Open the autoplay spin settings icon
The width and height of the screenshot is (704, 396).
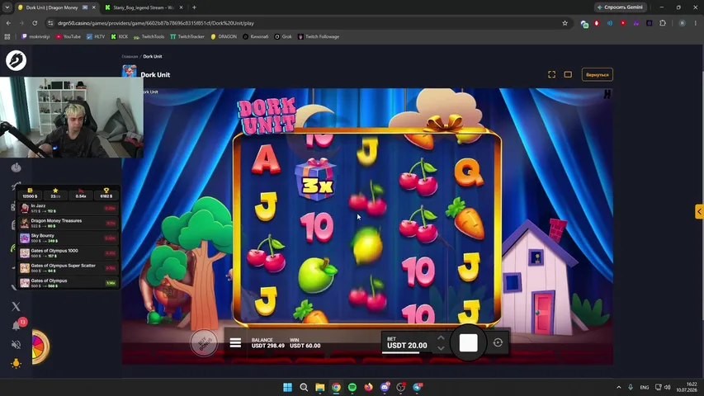click(x=498, y=342)
